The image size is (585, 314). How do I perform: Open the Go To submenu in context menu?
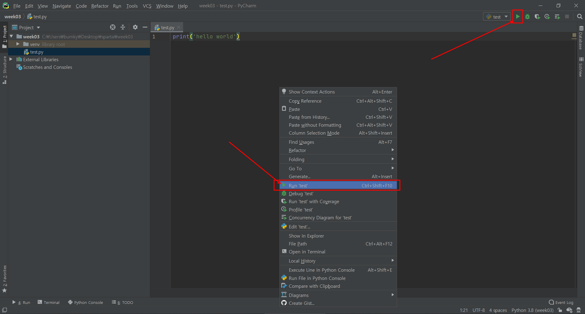[338, 169]
